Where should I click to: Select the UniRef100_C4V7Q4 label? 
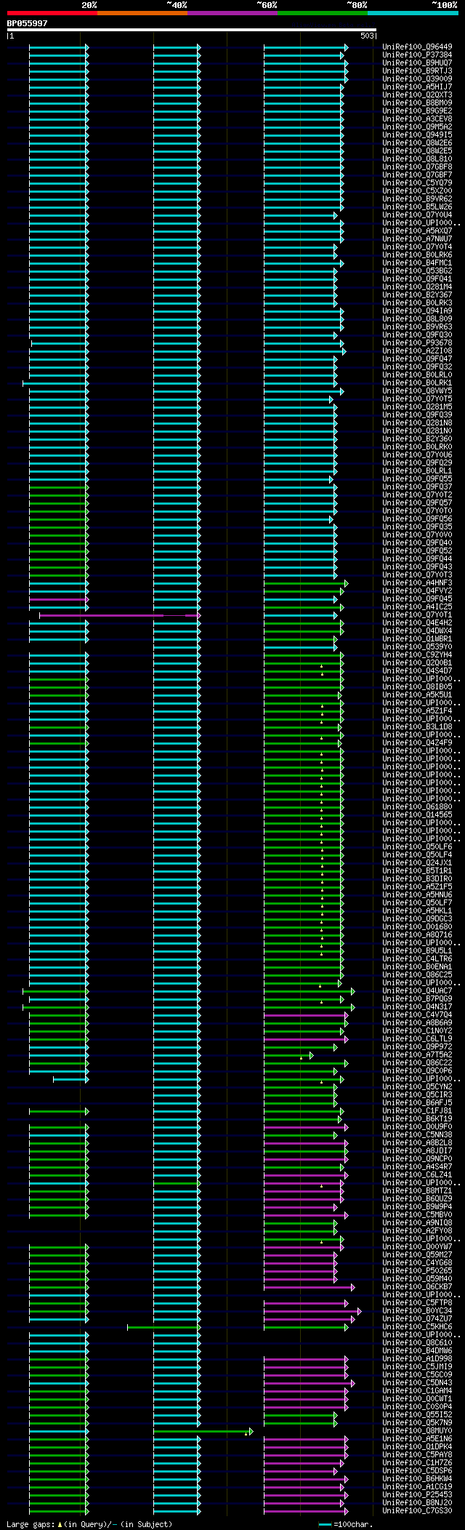[417, 1015]
